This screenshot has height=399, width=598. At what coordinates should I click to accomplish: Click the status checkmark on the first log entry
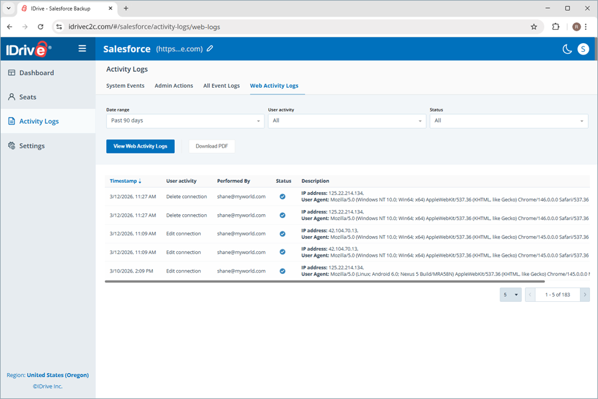point(284,196)
